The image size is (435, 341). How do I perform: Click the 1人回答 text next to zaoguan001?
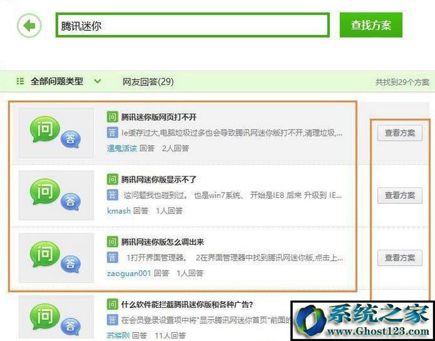190,273
